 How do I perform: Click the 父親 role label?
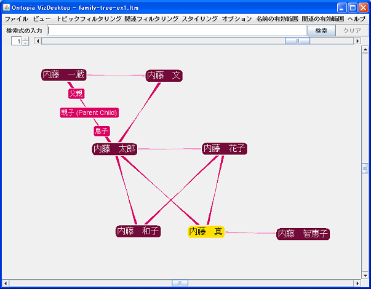(x=76, y=93)
